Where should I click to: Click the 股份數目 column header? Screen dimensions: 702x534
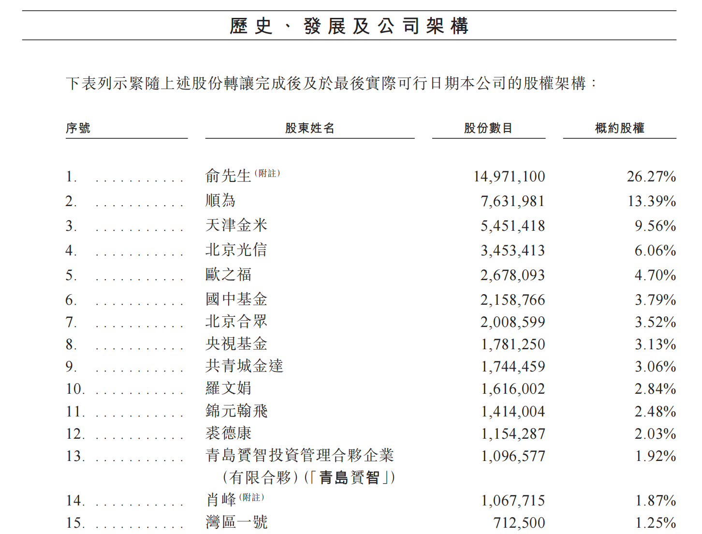pyautogui.click(x=488, y=128)
